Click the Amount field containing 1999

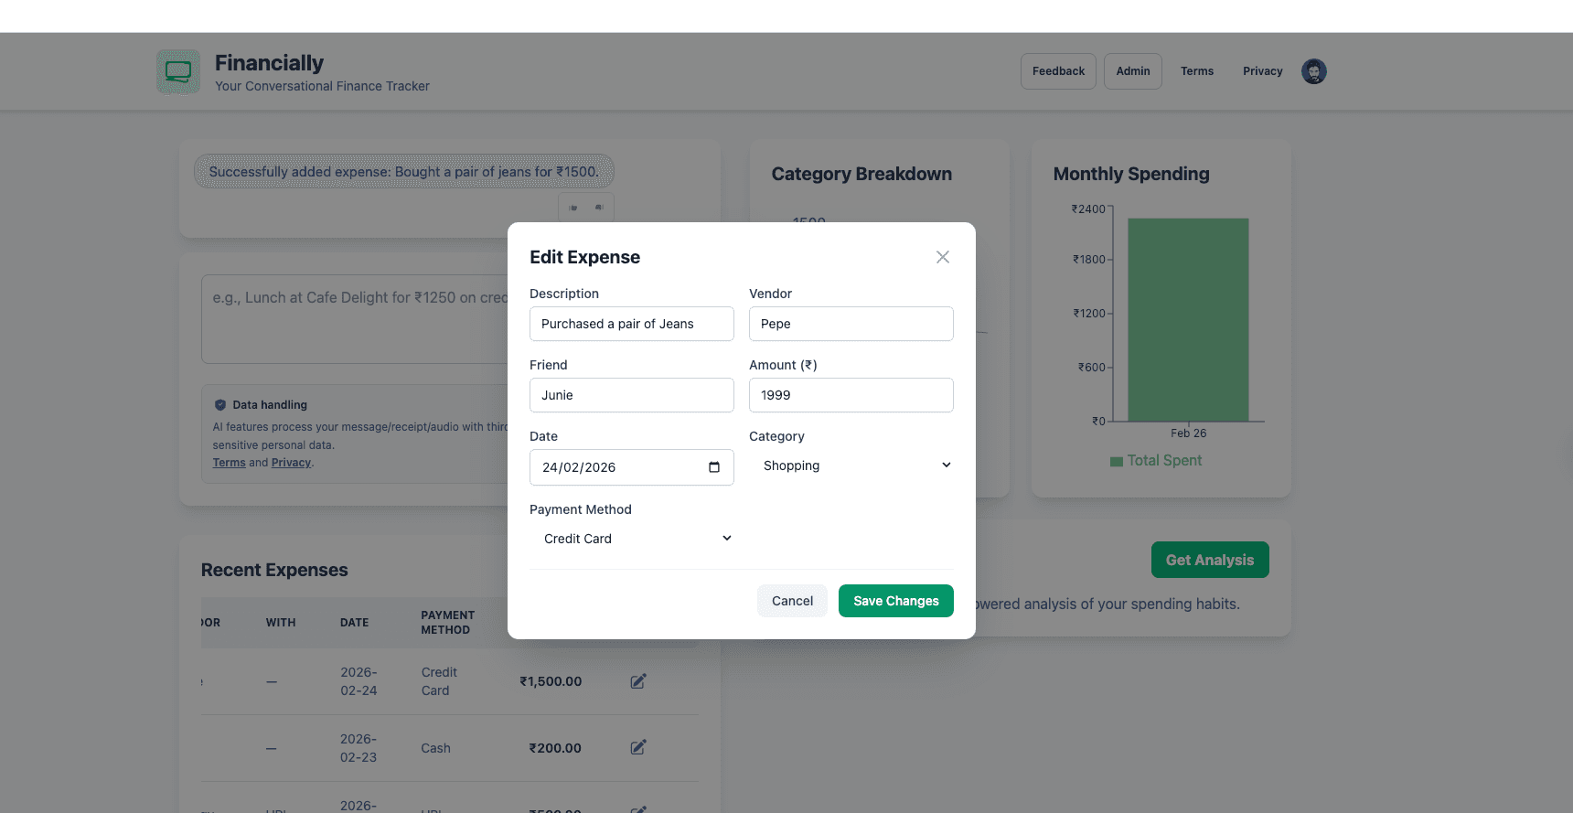851,395
